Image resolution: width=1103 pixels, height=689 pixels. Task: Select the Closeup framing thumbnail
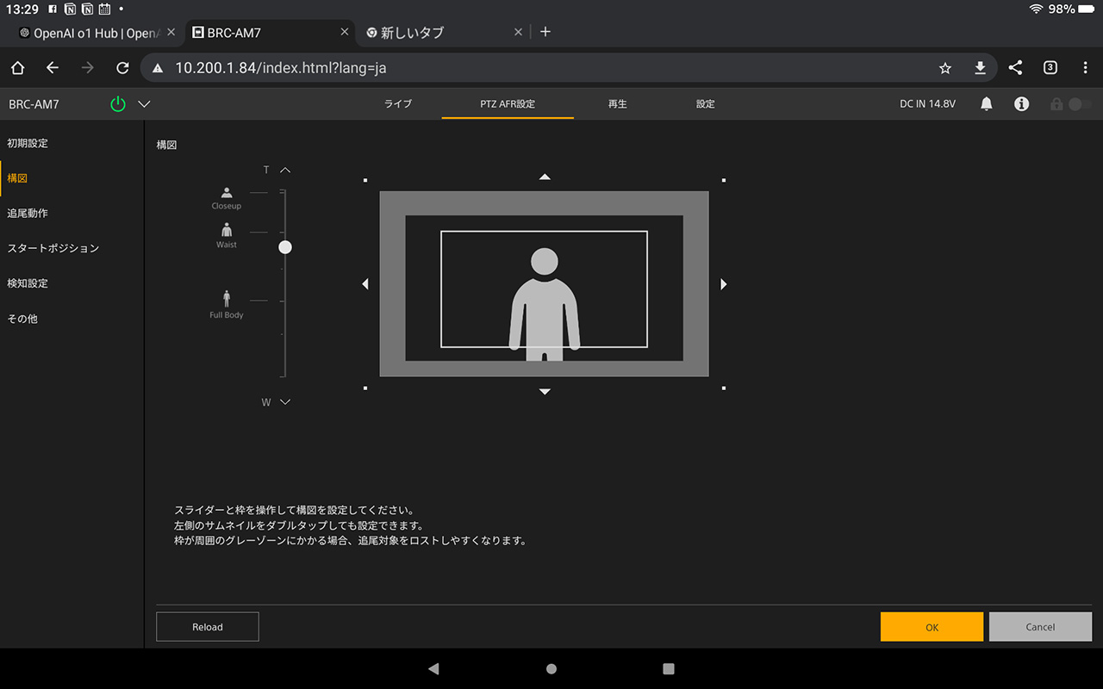pyautogui.click(x=227, y=197)
